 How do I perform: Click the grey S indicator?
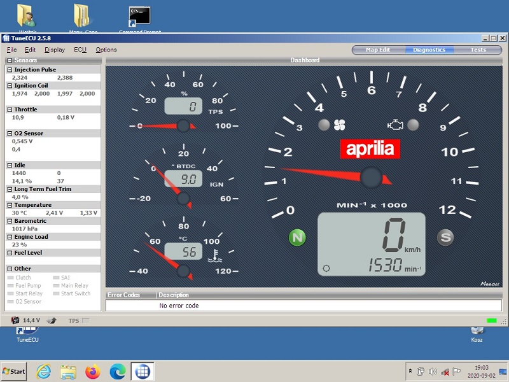point(445,237)
